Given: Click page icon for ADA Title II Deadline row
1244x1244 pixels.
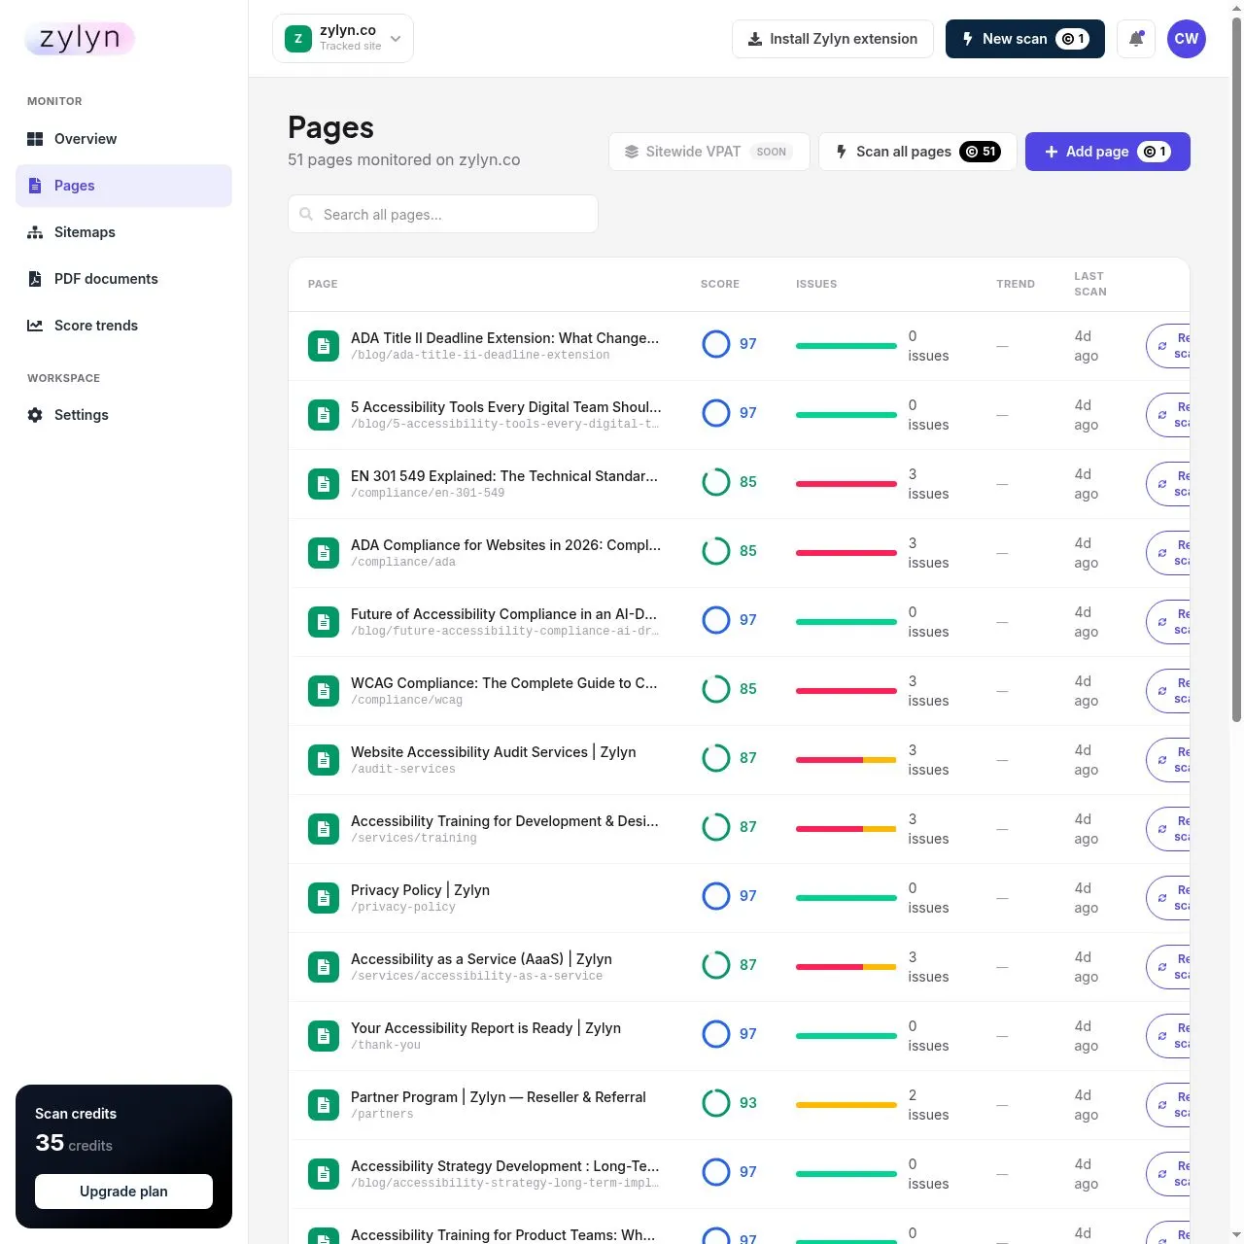Looking at the screenshot, I should coord(324,346).
